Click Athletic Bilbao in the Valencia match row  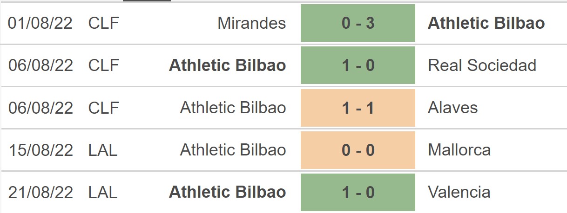click(x=227, y=192)
